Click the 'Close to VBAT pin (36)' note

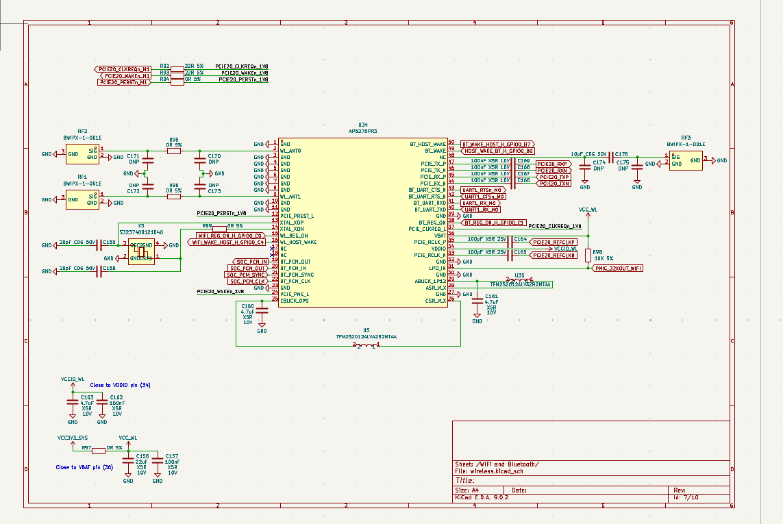click(84, 468)
